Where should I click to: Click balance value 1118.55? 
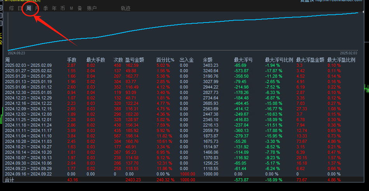(x=211, y=168)
